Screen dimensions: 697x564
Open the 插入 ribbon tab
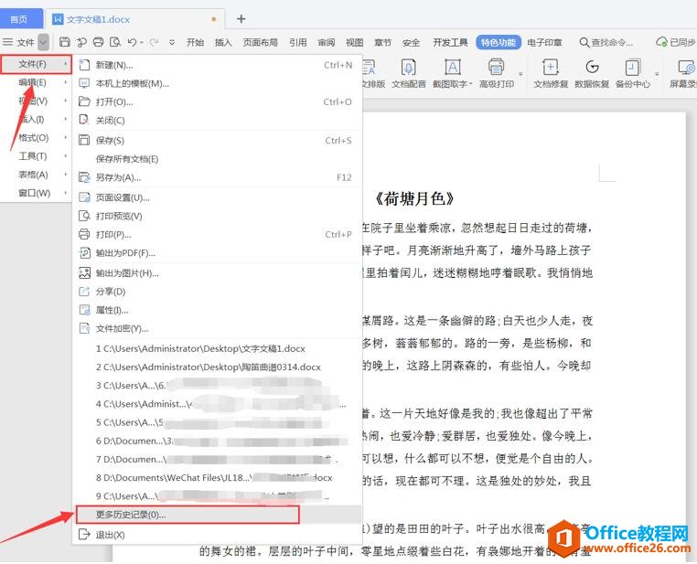223,43
